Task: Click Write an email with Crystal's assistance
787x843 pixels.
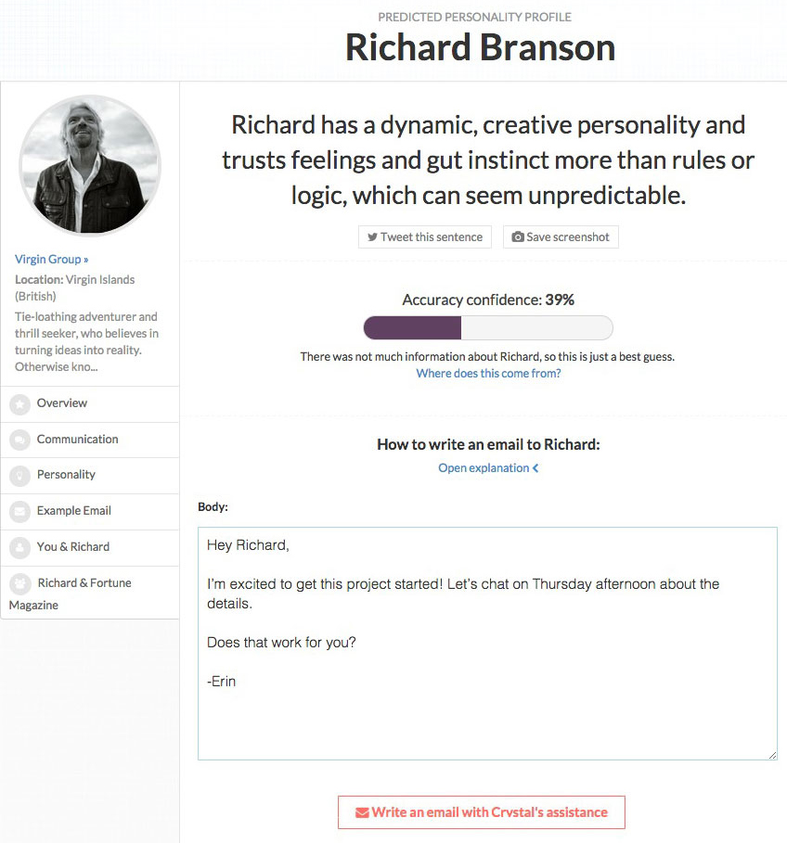Action: coord(482,811)
